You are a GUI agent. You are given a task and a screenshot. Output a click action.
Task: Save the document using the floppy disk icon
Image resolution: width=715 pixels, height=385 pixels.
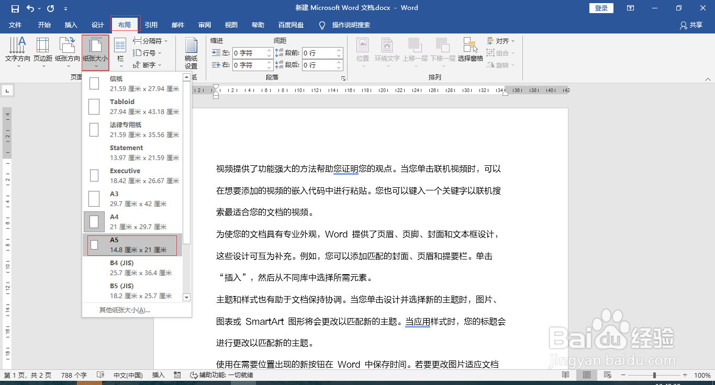pyautogui.click(x=15, y=8)
